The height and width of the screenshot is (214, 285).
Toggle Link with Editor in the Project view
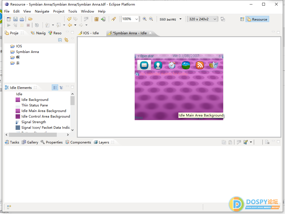[x=66, y=40]
